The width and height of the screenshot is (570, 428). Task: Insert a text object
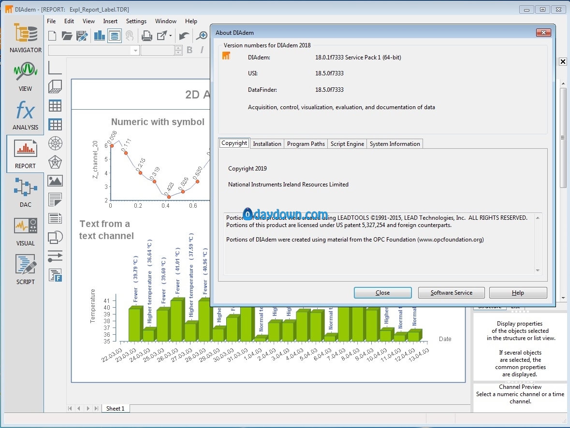tap(55, 200)
